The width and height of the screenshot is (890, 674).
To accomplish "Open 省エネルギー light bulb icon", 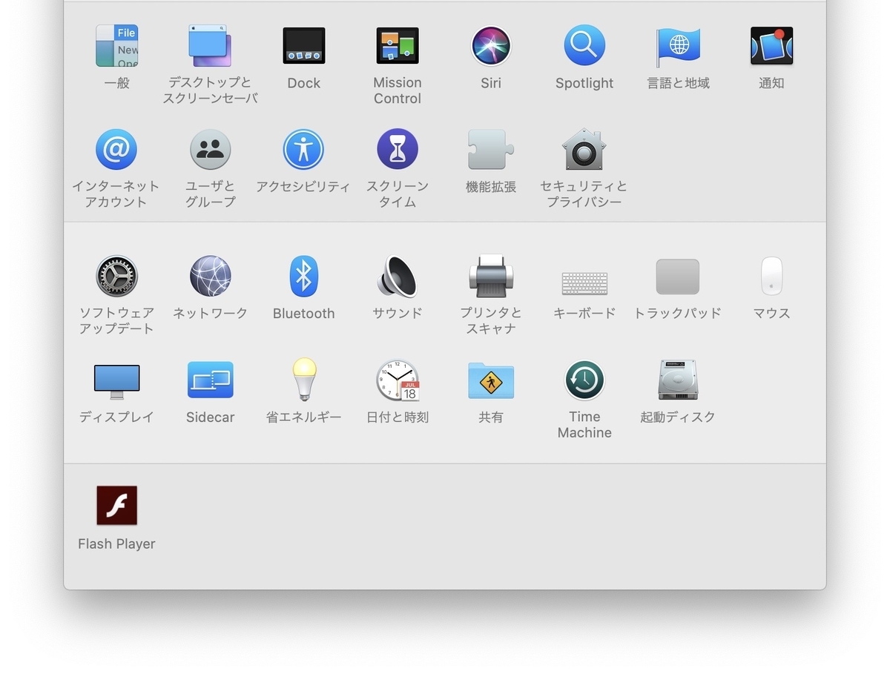I will [x=304, y=380].
